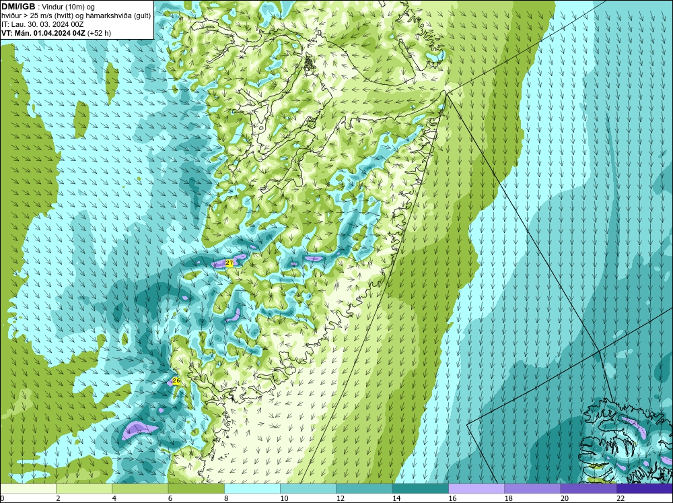Click the legend value 8
Screen dimensions: 673x503
tap(226, 498)
